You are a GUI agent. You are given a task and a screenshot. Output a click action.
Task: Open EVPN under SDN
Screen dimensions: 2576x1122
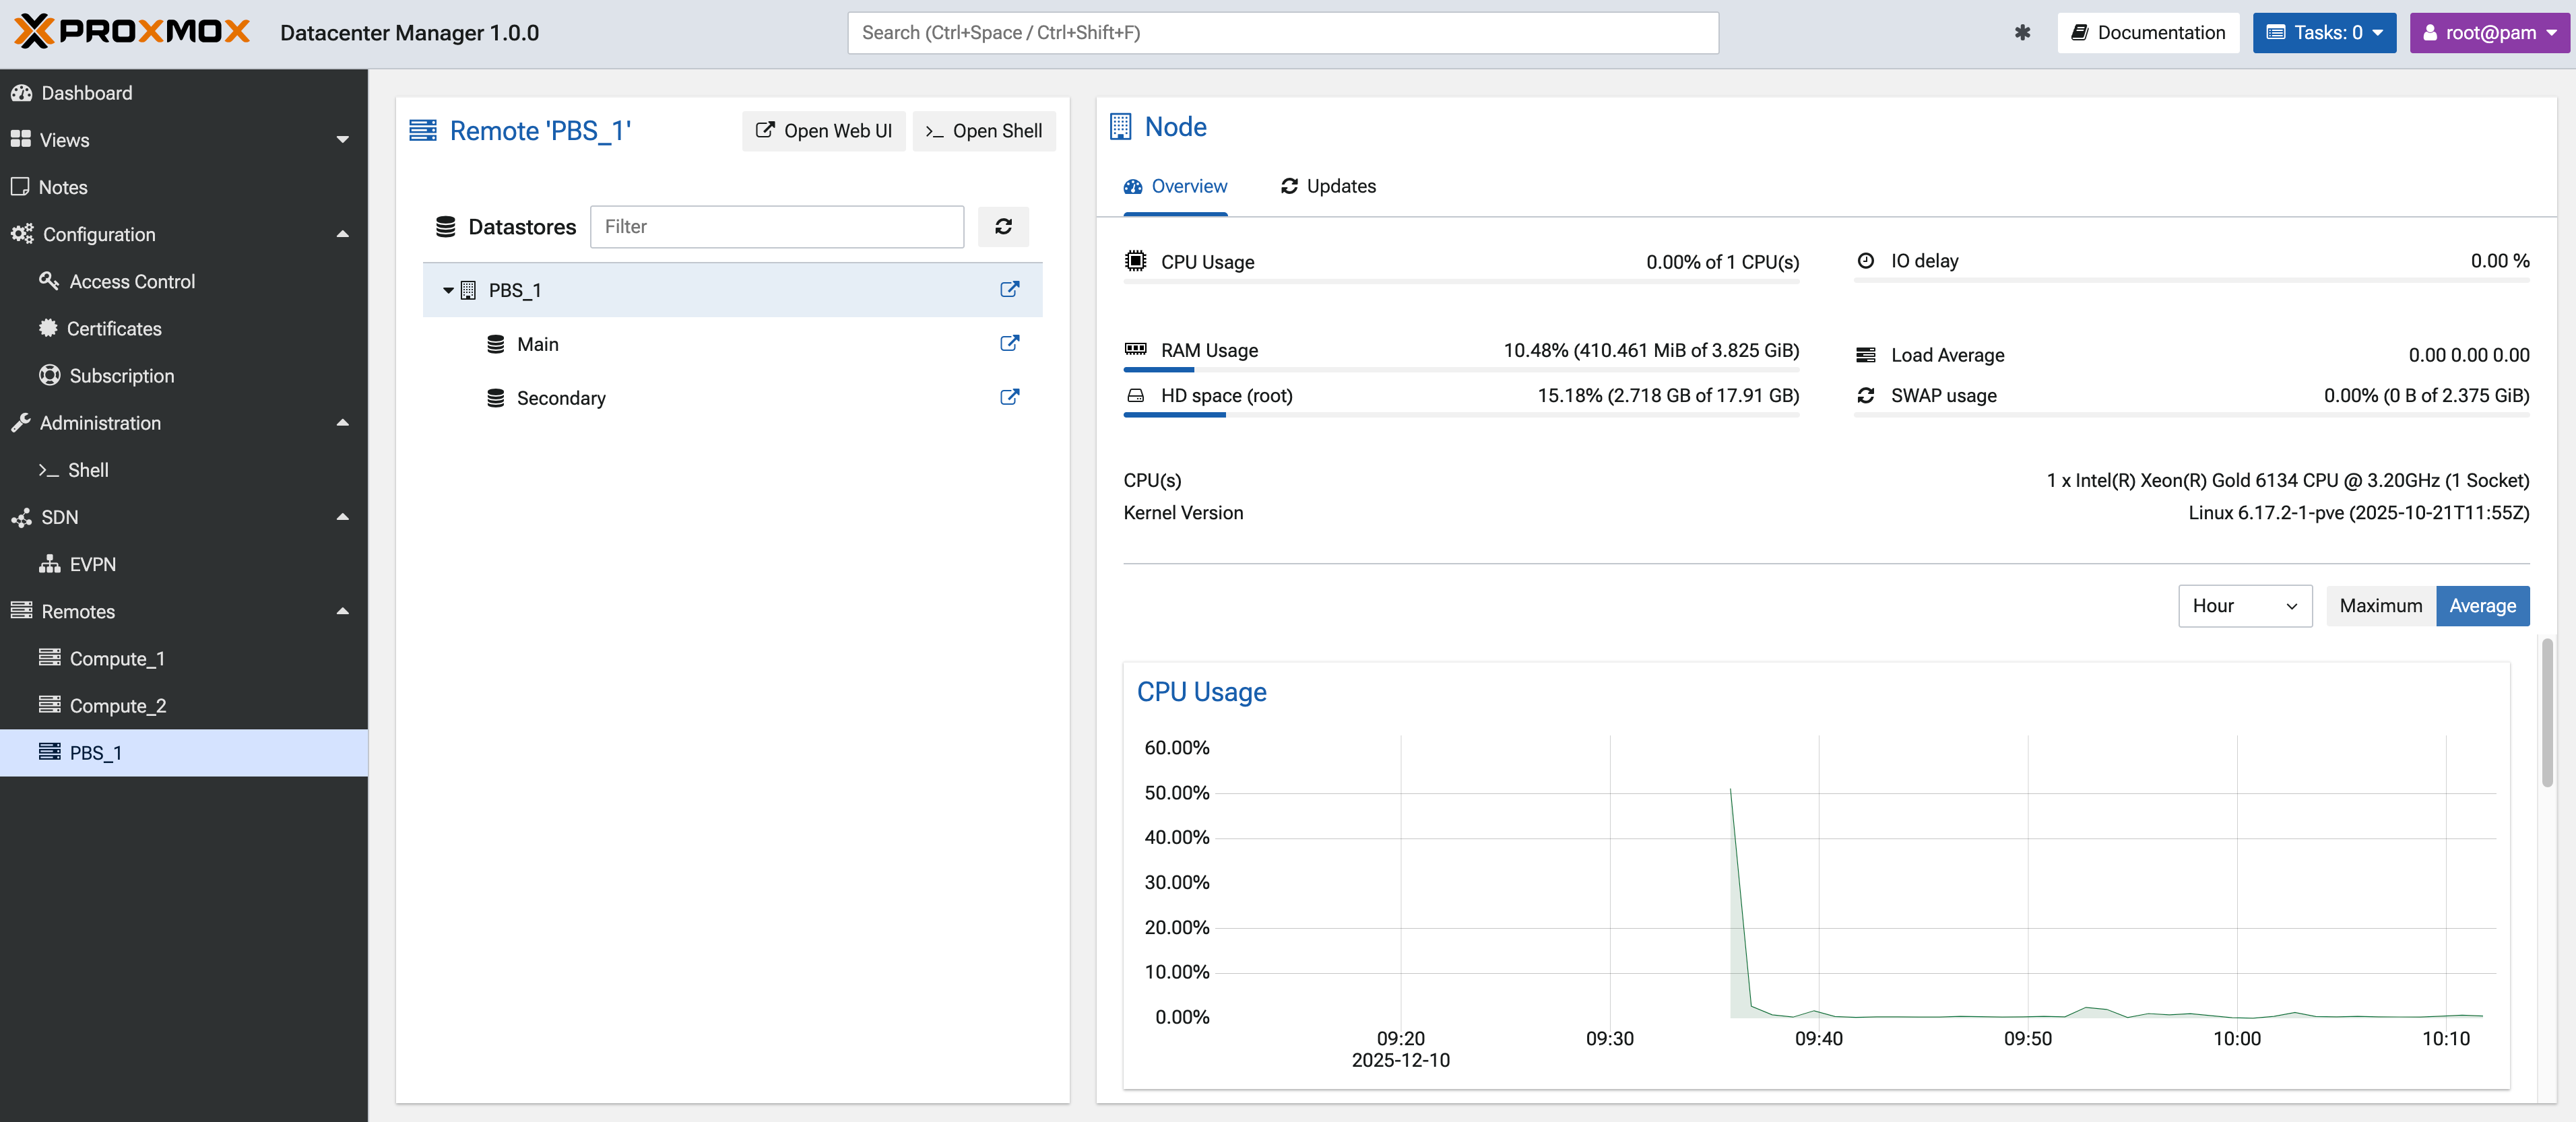92,564
